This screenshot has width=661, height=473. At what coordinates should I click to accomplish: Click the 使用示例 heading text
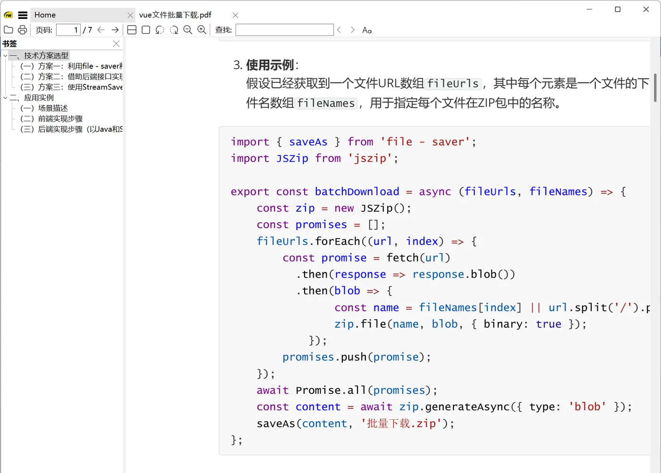click(x=270, y=65)
